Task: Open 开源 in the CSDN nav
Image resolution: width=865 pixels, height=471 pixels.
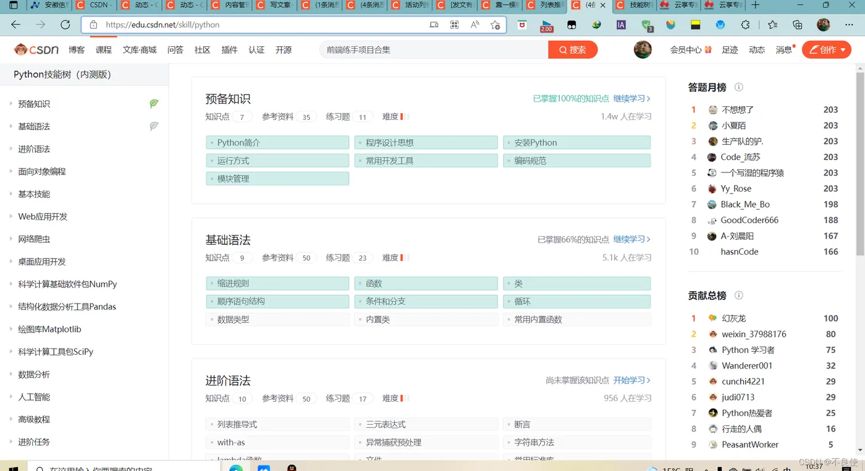Action: tap(284, 49)
